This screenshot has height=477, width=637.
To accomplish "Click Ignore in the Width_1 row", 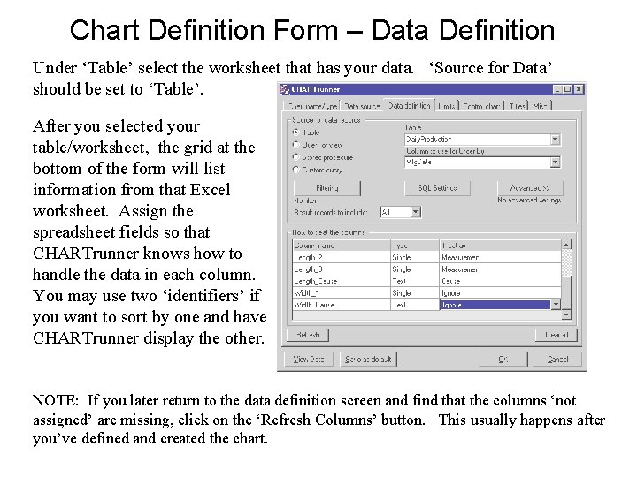I will tap(501, 292).
